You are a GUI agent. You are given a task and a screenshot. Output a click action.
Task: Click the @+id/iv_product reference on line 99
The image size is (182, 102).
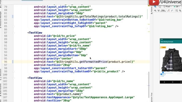(x=106, y=71)
